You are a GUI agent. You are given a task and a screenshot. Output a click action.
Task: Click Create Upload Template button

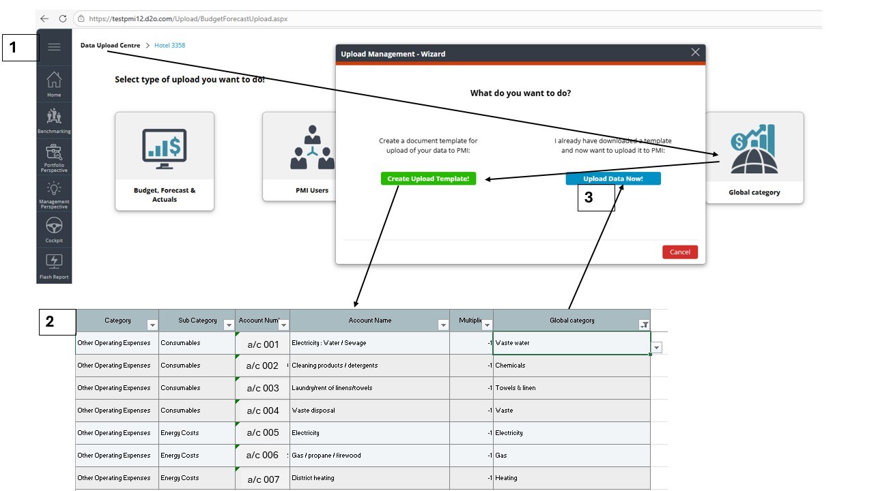tap(428, 179)
